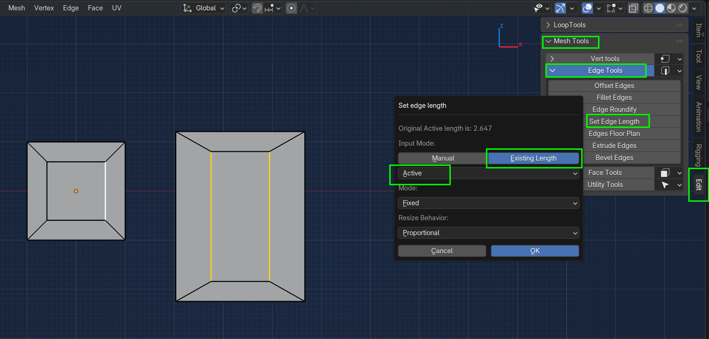Toggle snapping magnet icon
The height and width of the screenshot is (339, 709).
point(257,8)
